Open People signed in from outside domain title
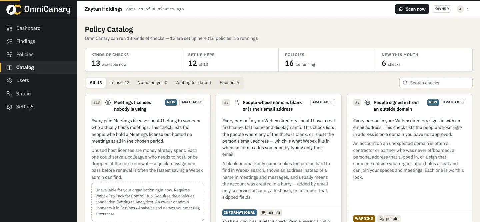The width and height of the screenshot is (480, 222). tap(396, 106)
